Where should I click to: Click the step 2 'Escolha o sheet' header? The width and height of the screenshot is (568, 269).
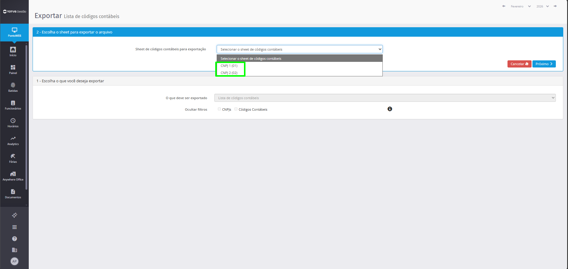298,32
